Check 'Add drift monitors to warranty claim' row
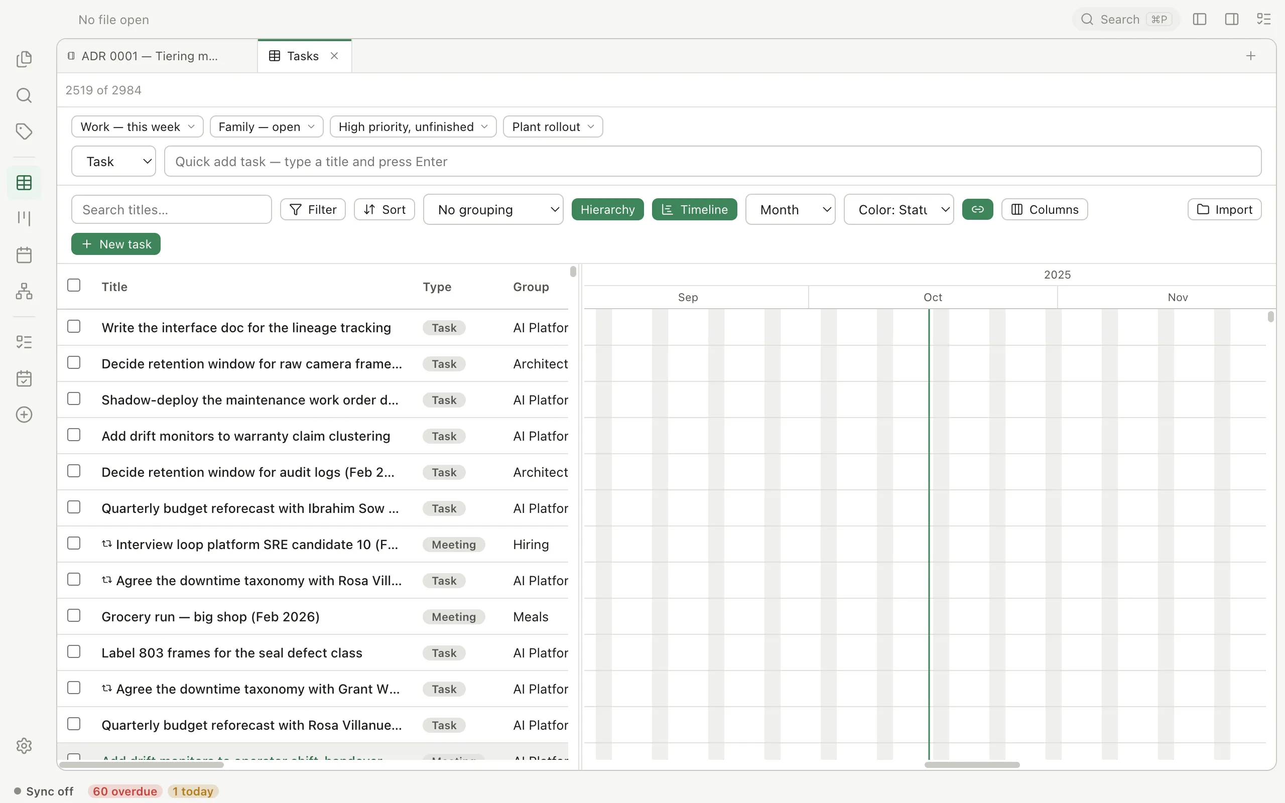Image resolution: width=1285 pixels, height=803 pixels. click(x=74, y=435)
